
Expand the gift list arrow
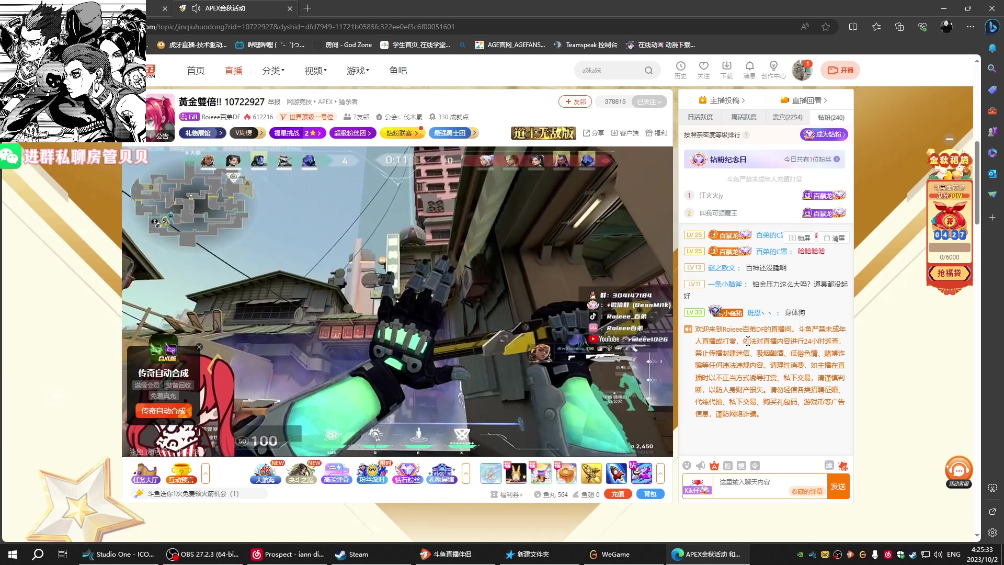(660, 473)
